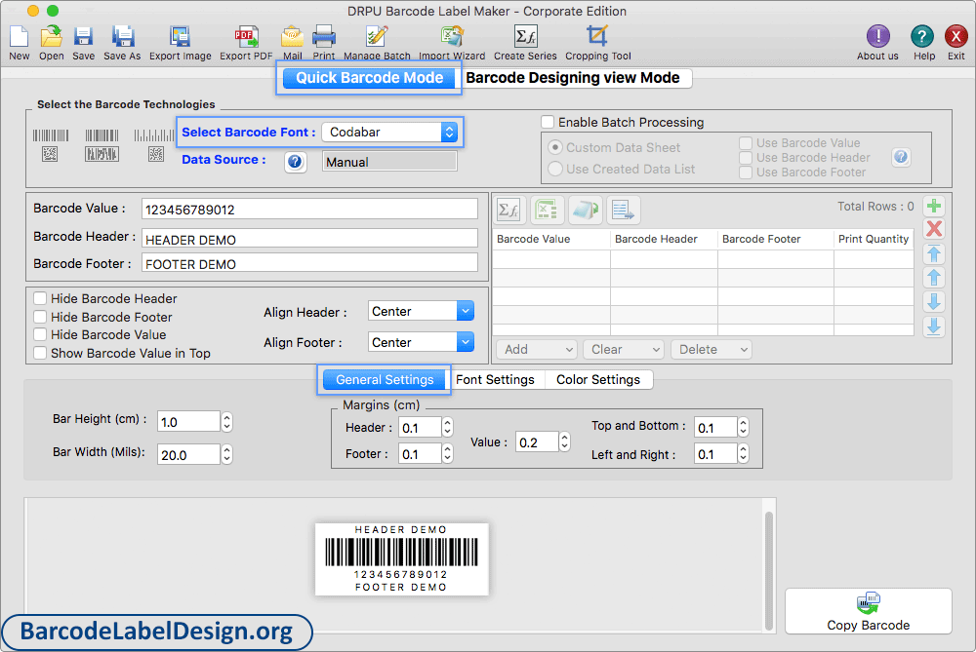The image size is (976, 652).
Task: Check Hide Barcode Value
Action: point(40,334)
